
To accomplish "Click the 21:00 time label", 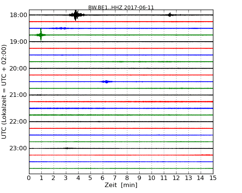I will coord(18,95).
